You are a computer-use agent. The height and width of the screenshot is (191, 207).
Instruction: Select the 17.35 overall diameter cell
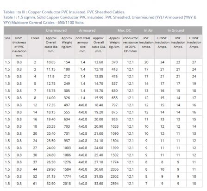pyautogui.click(x=51, y=105)
